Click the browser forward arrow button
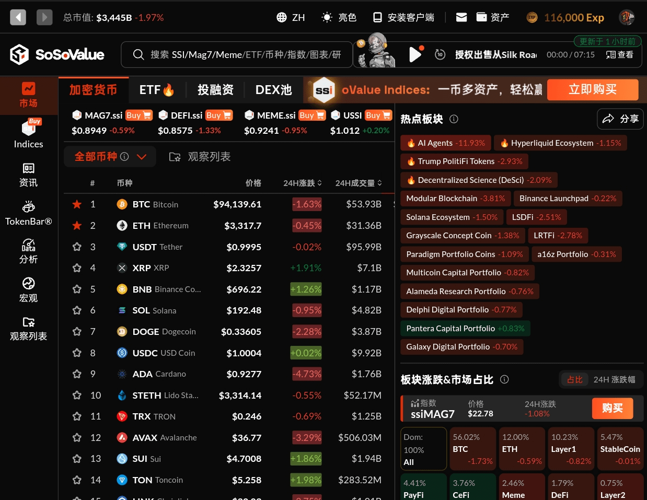 [44, 17]
